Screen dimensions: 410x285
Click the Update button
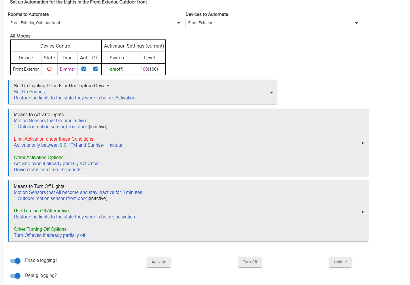(x=340, y=262)
